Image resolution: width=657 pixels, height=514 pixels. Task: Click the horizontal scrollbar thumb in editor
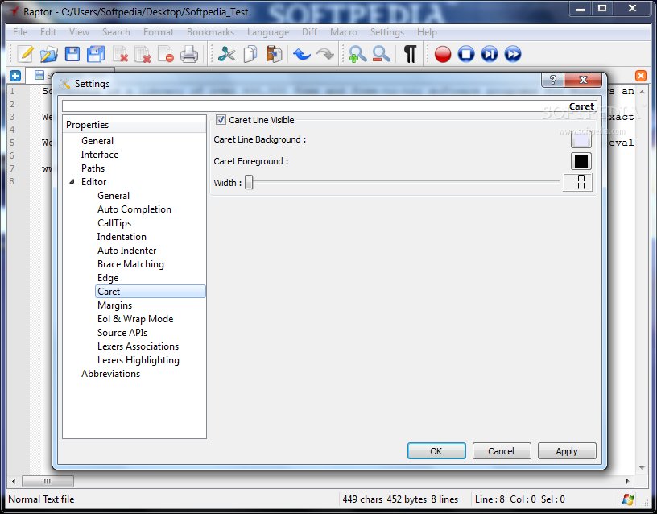tap(48, 481)
